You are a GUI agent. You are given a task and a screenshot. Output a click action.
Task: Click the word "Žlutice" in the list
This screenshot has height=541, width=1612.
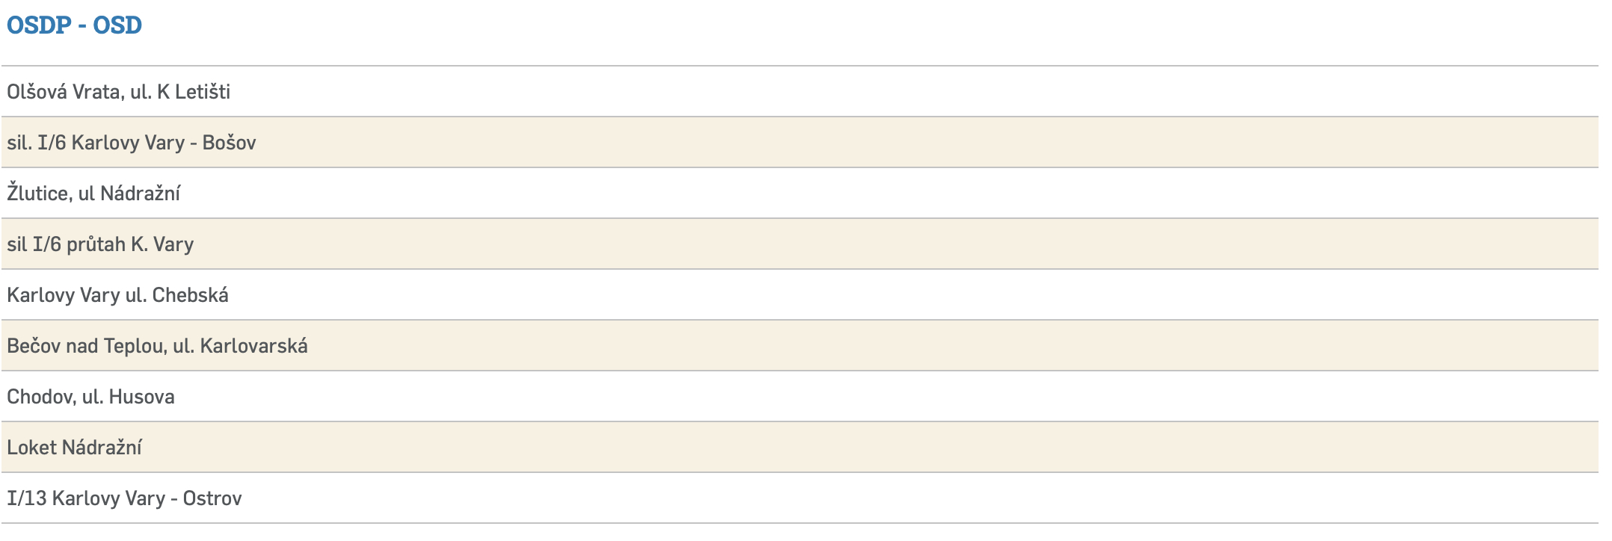tap(39, 194)
